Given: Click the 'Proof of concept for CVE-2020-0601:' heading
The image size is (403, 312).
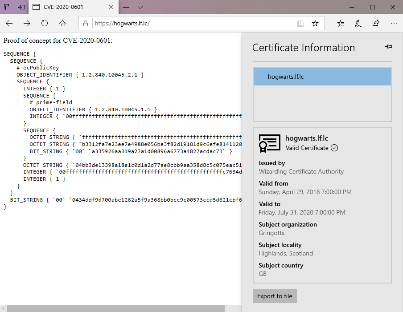Looking at the screenshot, I should (x=58, y=41).
